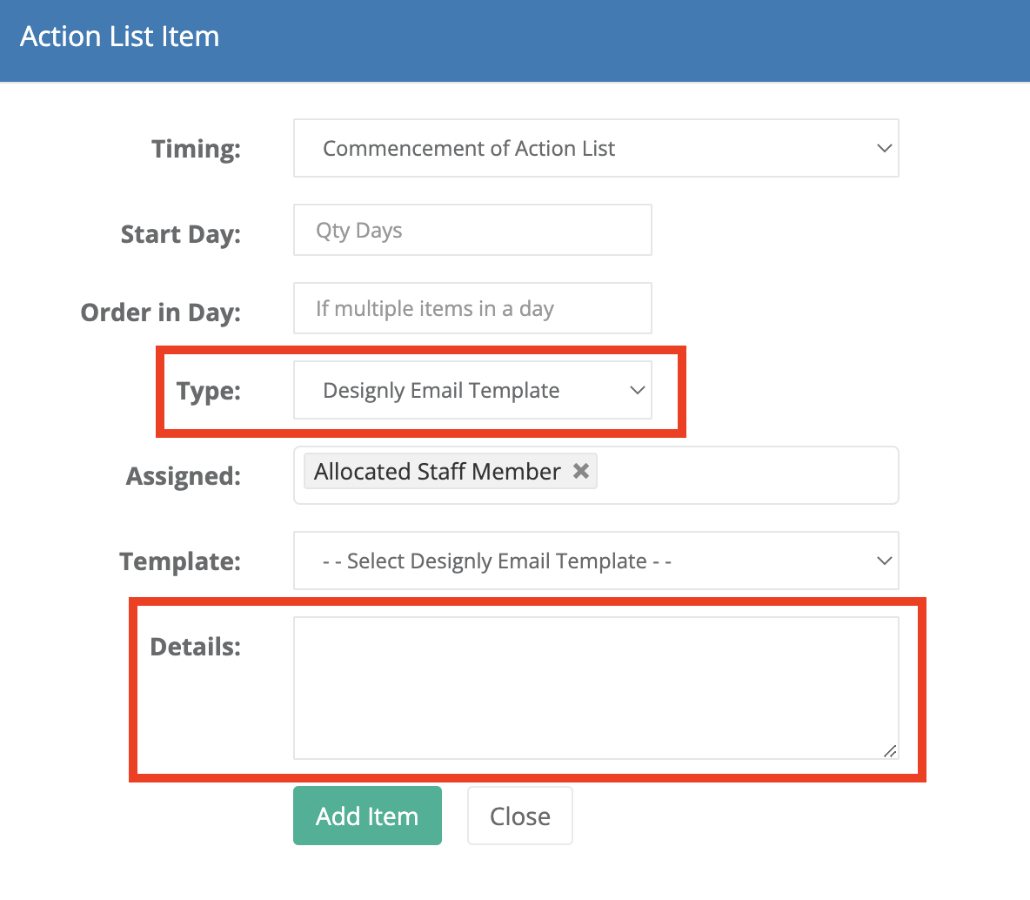
Task: Click the Assigned label
Action: click(x=184, y=476)
